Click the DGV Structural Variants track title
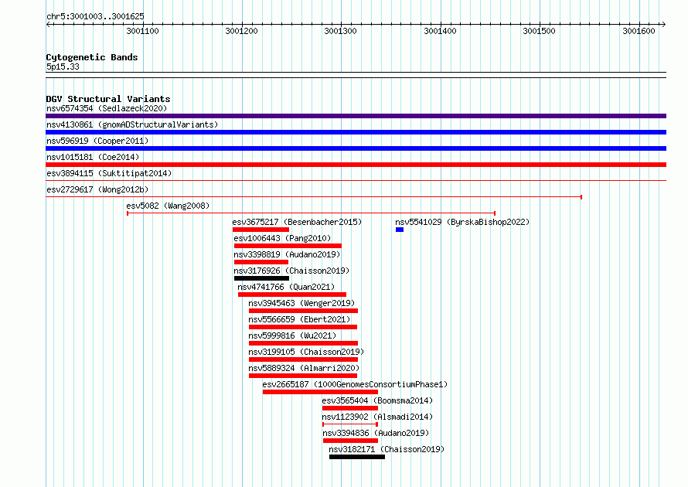This screenshot has width=688, height=487. [x=108, y=99]
